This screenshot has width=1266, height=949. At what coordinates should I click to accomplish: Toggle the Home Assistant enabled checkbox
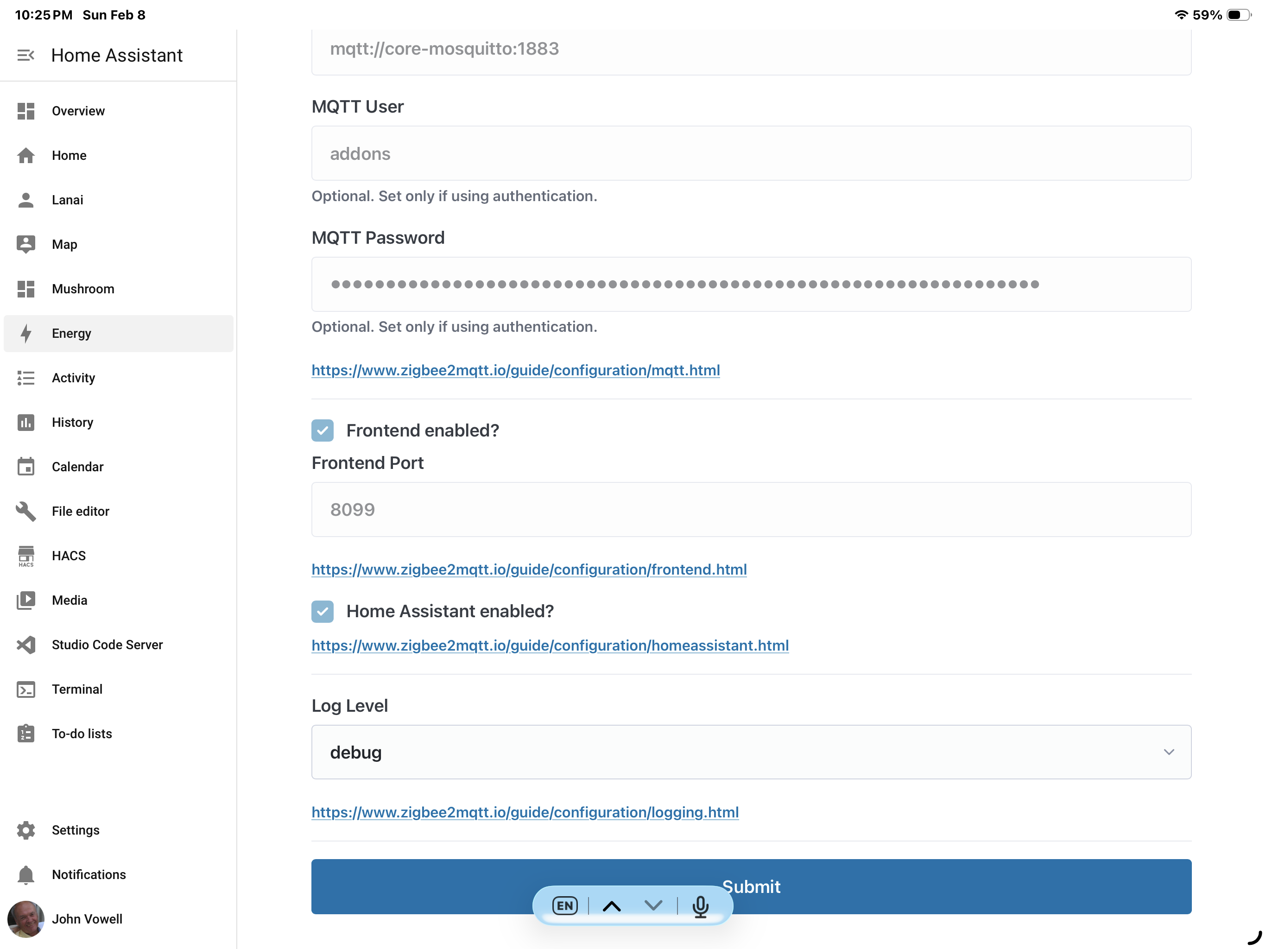click(x=322, y=611)
